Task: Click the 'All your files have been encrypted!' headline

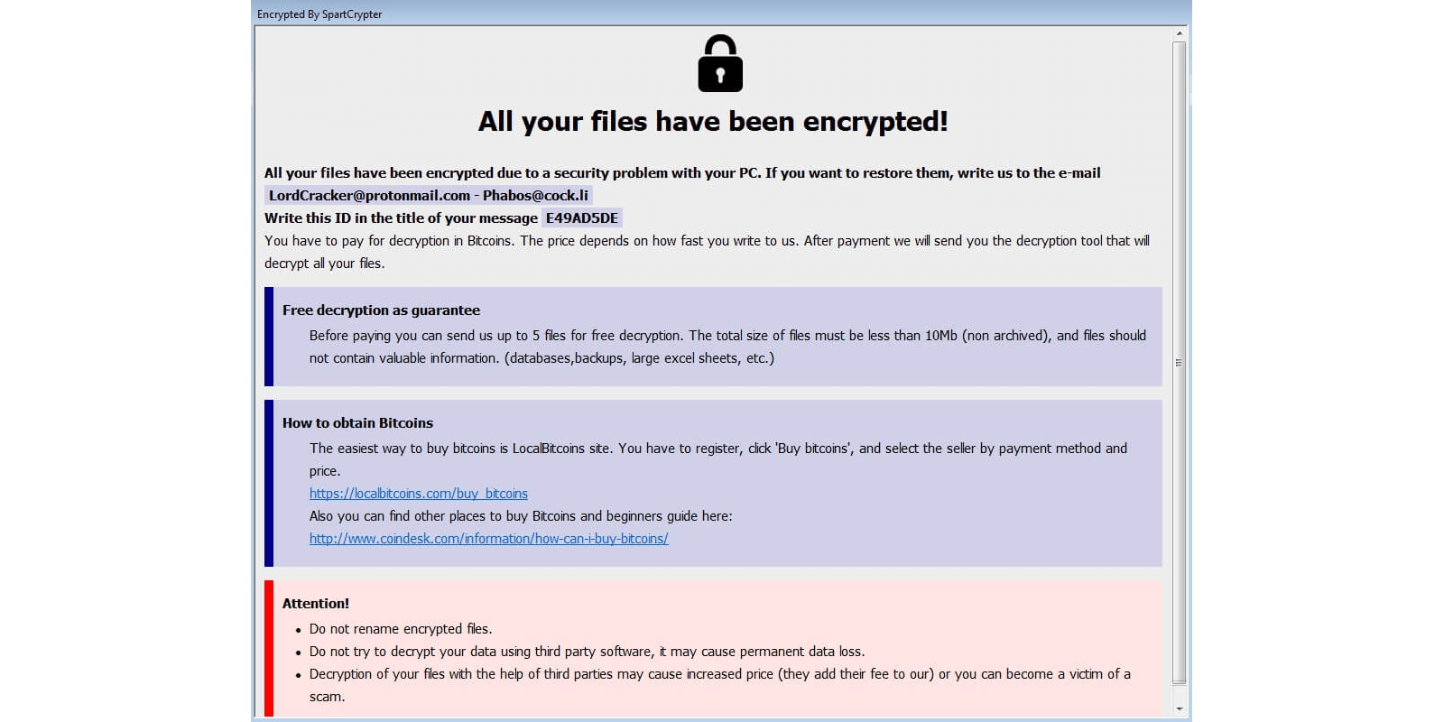Action: pyautogui.click(x=713, y=122)
